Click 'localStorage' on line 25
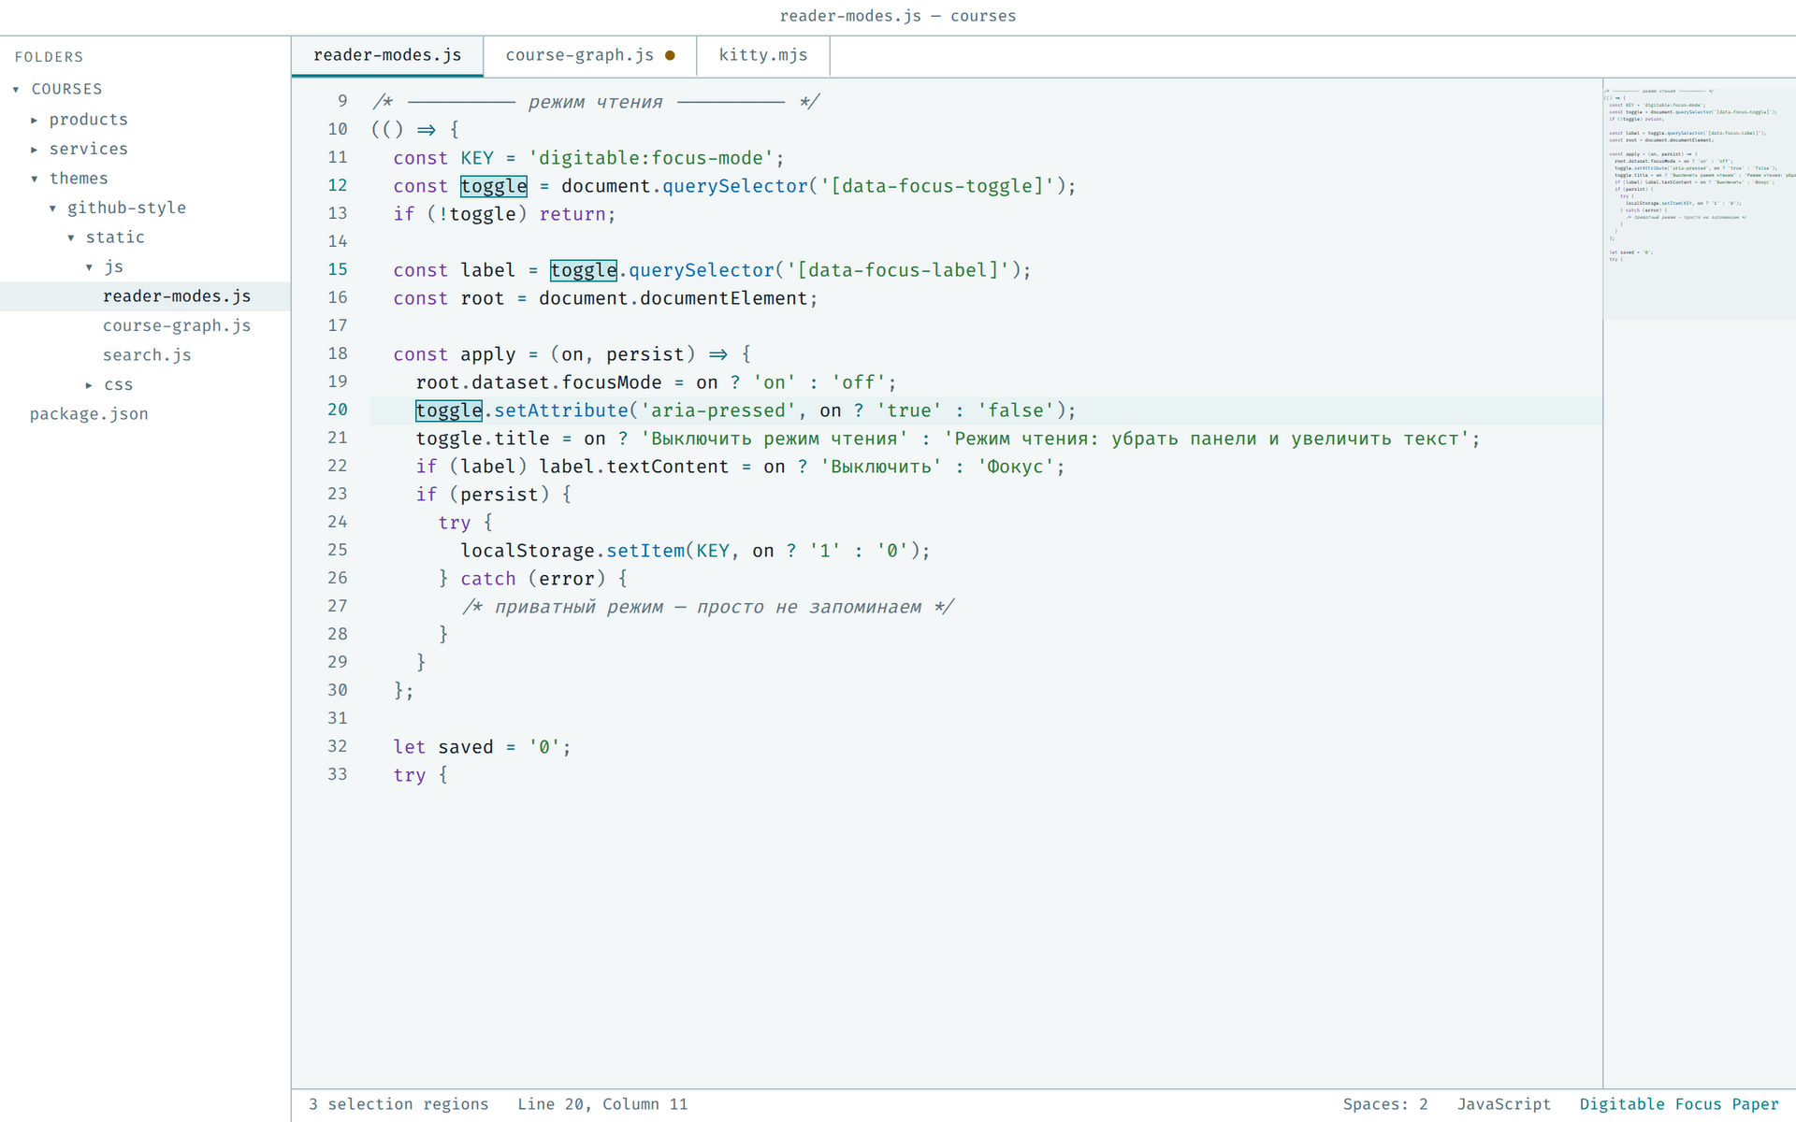The height and width of the screenshot is (1122, 1796). pyautogui.click(x=528, y=551)
